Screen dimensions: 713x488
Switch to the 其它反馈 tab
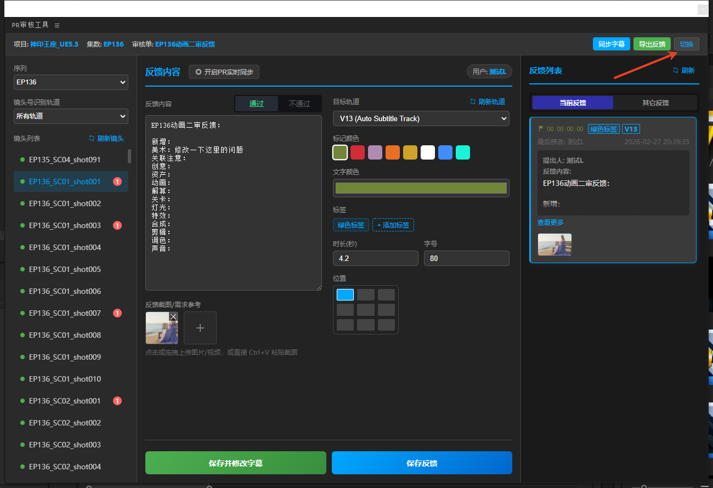tap(655, 103)
